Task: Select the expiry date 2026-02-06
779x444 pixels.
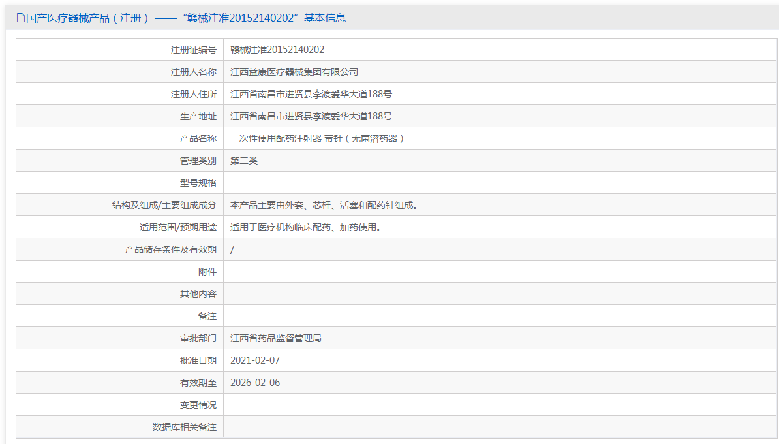Action: click(x=255, y=383)
